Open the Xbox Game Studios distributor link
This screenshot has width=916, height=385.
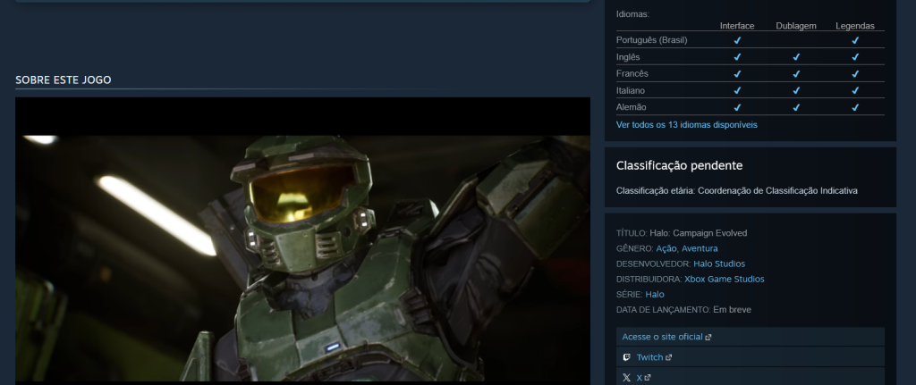click(x=724, y=279)
